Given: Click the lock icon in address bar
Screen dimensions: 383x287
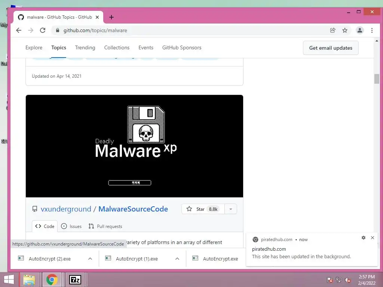Looking at the screenshot, I should (x=58, y=30).
